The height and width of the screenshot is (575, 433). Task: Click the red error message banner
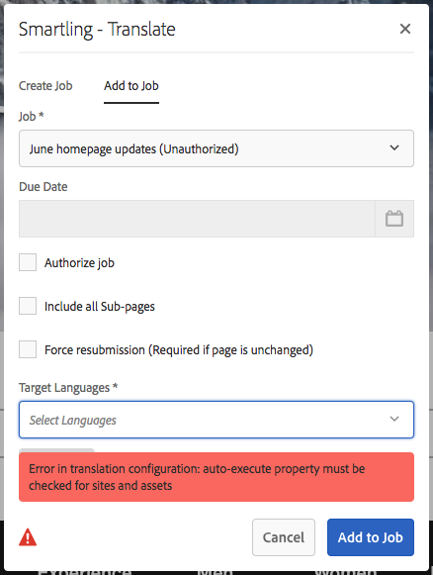[x=216, y=477]
